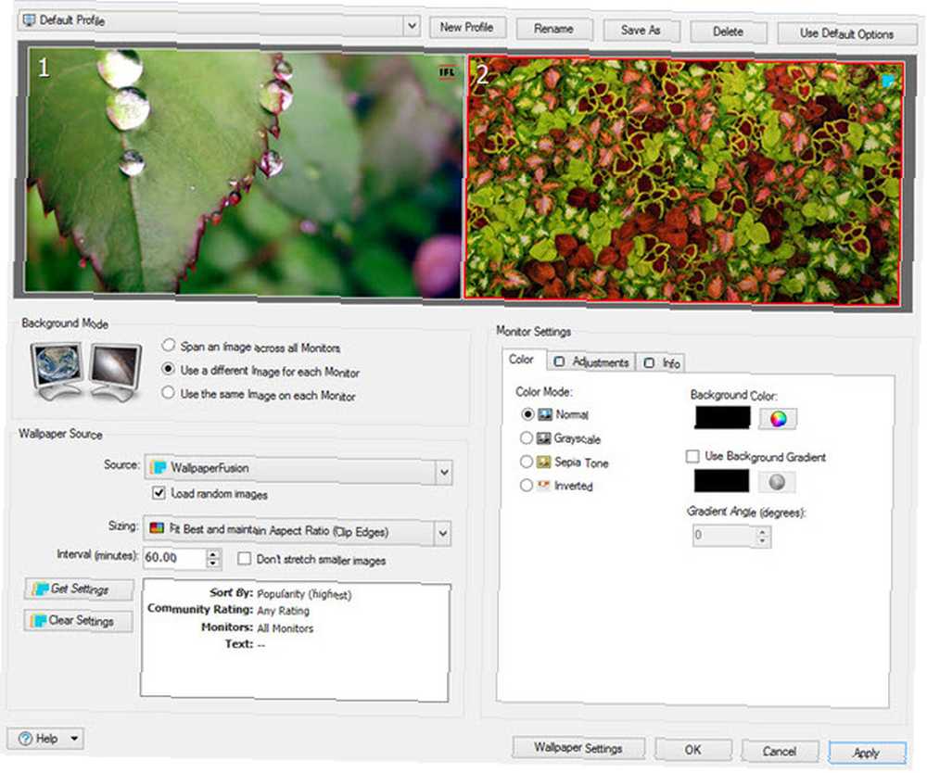Click the New Profile button
The image size is (927, 773).
[x=466, y=27]
